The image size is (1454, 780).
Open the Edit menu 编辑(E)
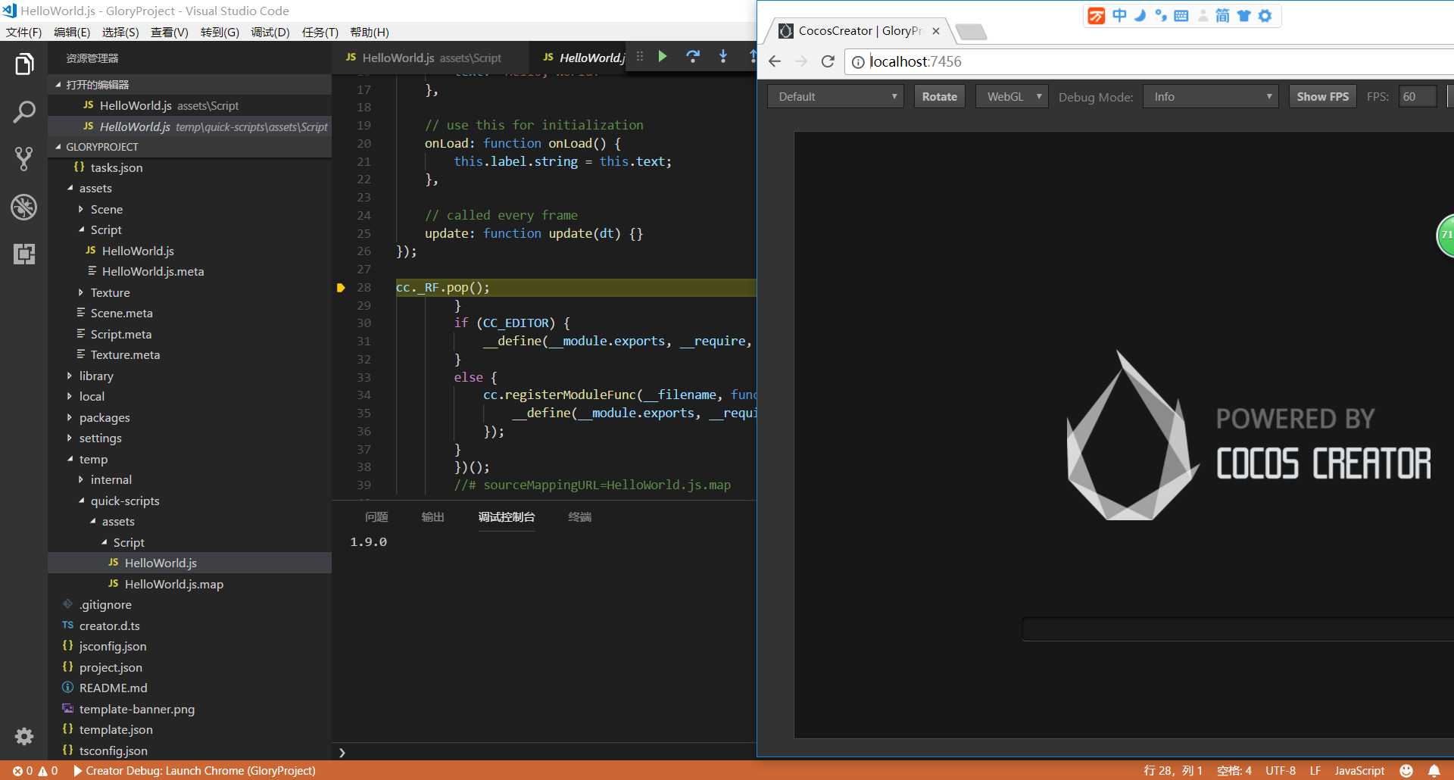[x=72, y=33]
